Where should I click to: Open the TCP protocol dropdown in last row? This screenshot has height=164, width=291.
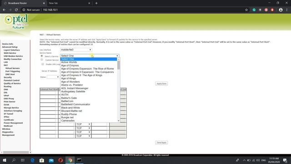pos(83,136)
